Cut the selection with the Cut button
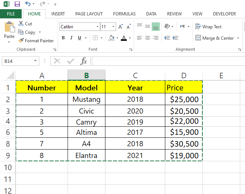The height and width of the screenshot is (194, 245). [x=25, y=24]
